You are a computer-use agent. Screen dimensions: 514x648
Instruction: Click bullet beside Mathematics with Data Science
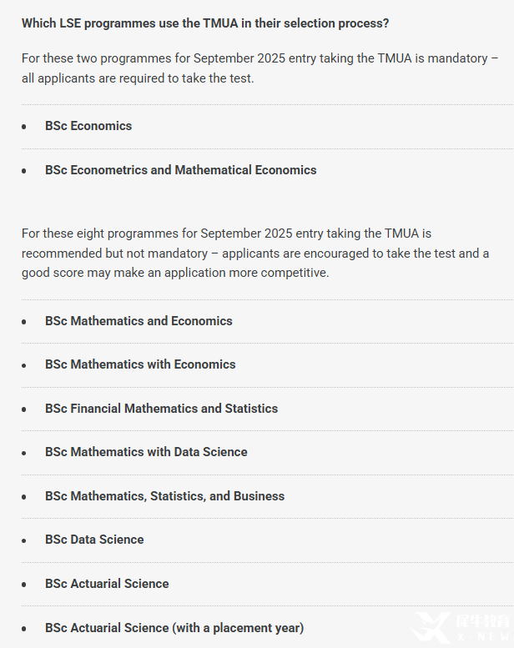click(x=24, y=453)
